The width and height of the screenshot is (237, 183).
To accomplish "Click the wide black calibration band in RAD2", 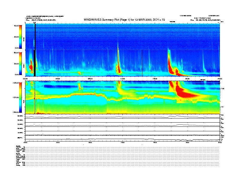I will 35,37.
